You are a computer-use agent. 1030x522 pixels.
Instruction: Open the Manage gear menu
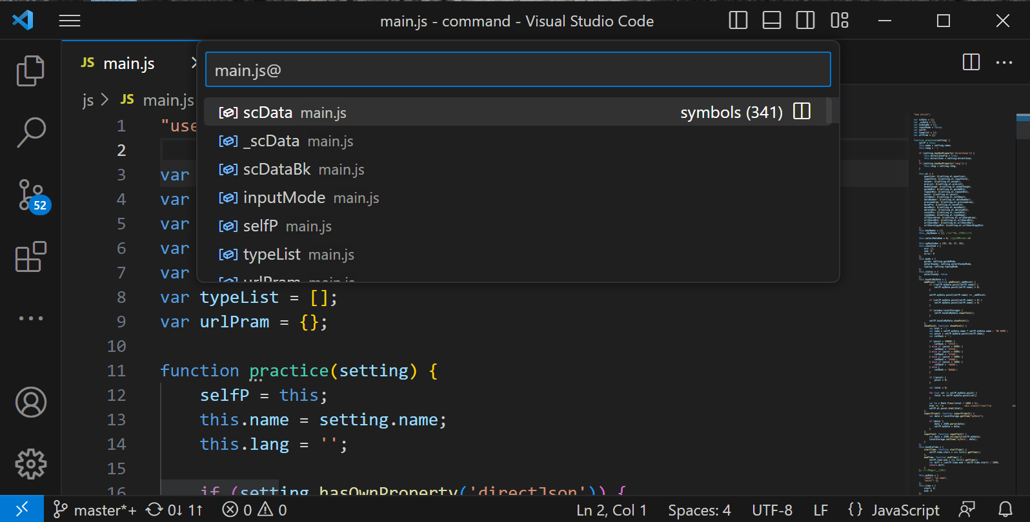click(30, 464)
